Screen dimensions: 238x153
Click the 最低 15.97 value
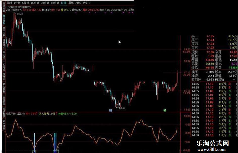click(233, 60)
